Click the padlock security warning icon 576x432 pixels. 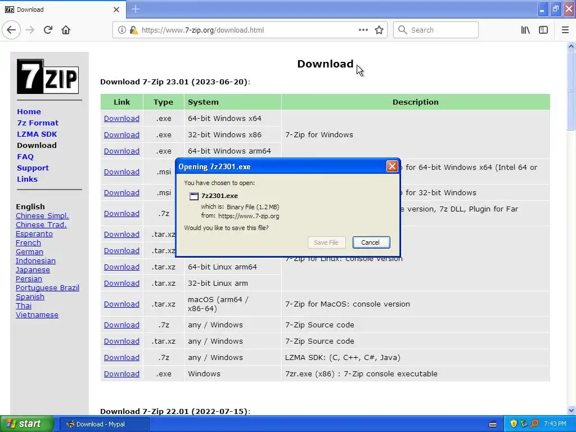(x=133, y=30)
